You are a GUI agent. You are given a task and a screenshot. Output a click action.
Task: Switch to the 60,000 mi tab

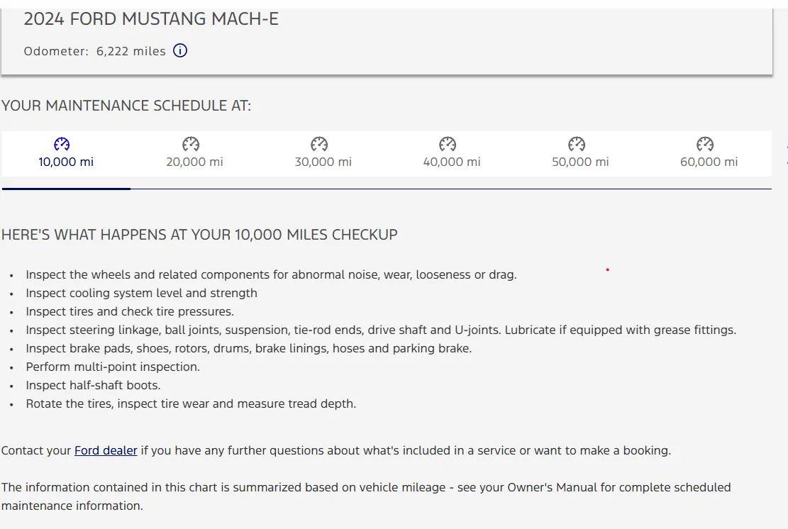pos(709,154)
